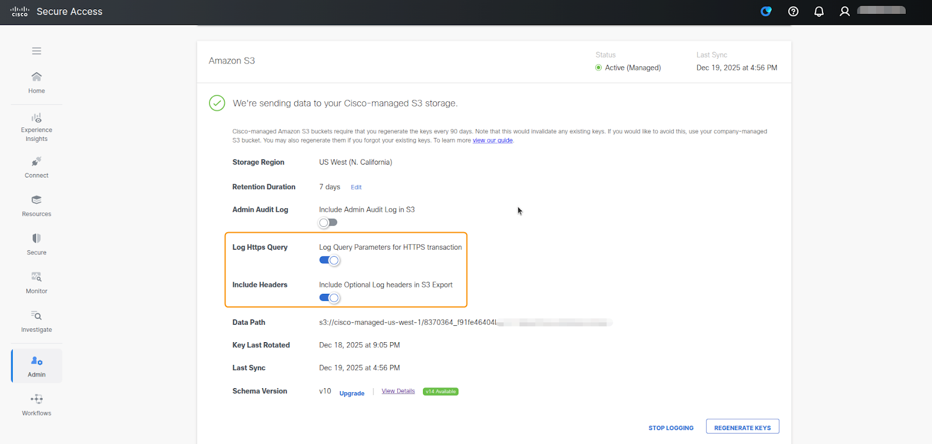932x444 pixels.
Task: Open the Monitor section icon
Action: (37, 277)
